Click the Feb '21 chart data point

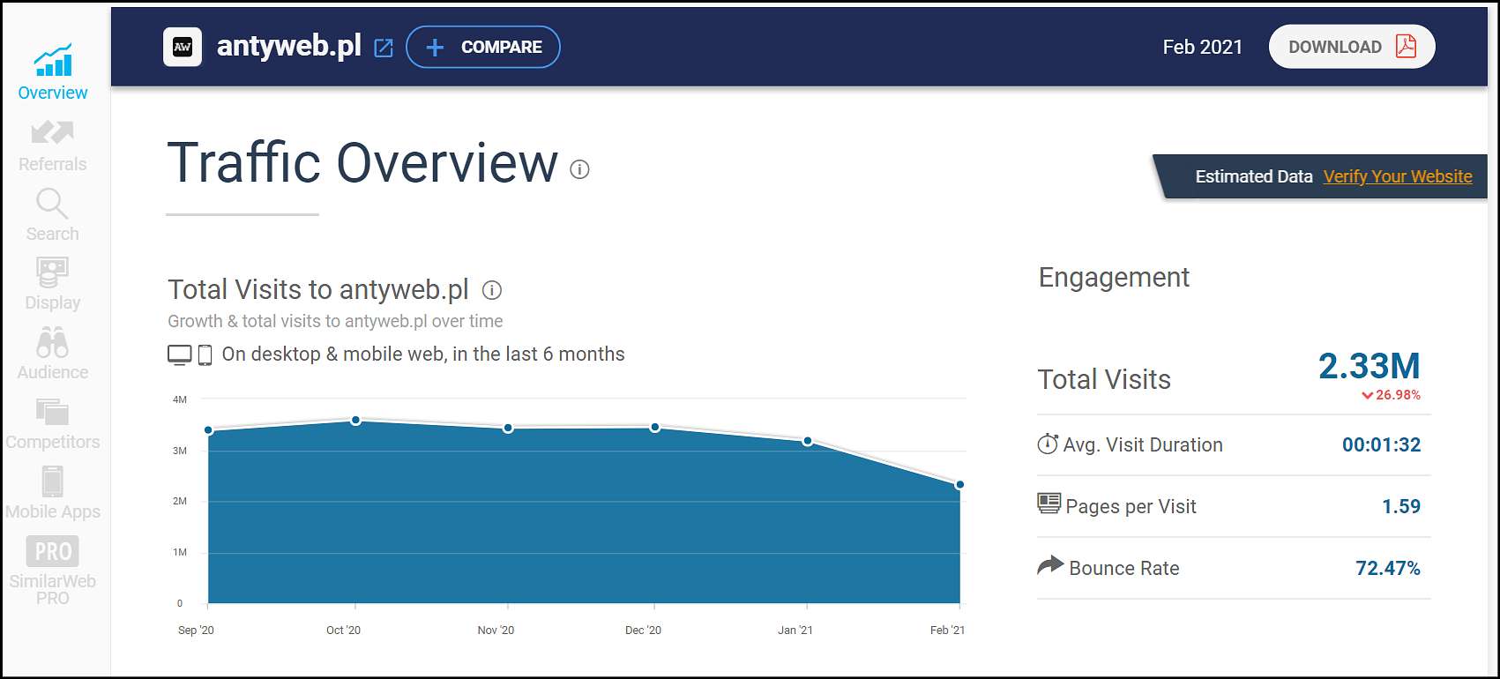pos(960,485)
